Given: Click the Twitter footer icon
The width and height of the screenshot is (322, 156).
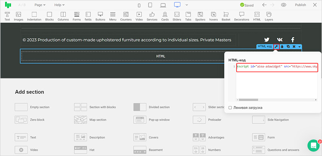Looking at the screenshot, I should point(267,40).
